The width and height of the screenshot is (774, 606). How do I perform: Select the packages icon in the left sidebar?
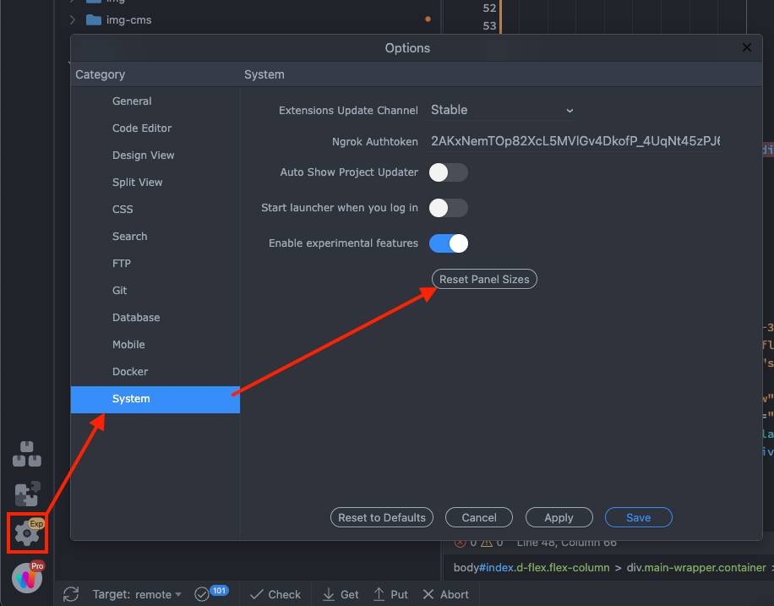coord(27,453)
